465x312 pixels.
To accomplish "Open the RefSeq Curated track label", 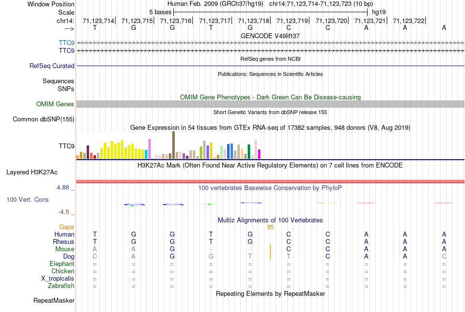I will (x=52, y=66).
